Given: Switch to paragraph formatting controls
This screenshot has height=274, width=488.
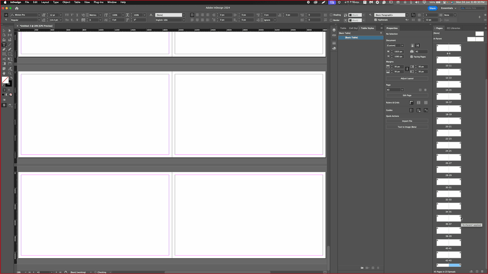Looking at the screenshot, I should pyautogui.click(x=6, y=20).
